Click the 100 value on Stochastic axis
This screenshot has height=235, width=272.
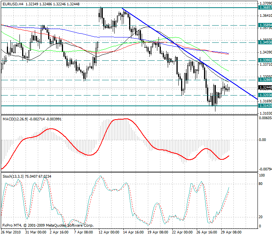(x=262, y=175)
